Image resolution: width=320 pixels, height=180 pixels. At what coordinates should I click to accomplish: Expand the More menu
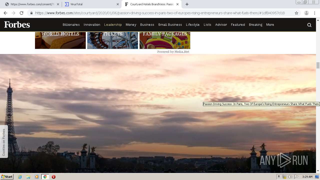click(270, 25)
